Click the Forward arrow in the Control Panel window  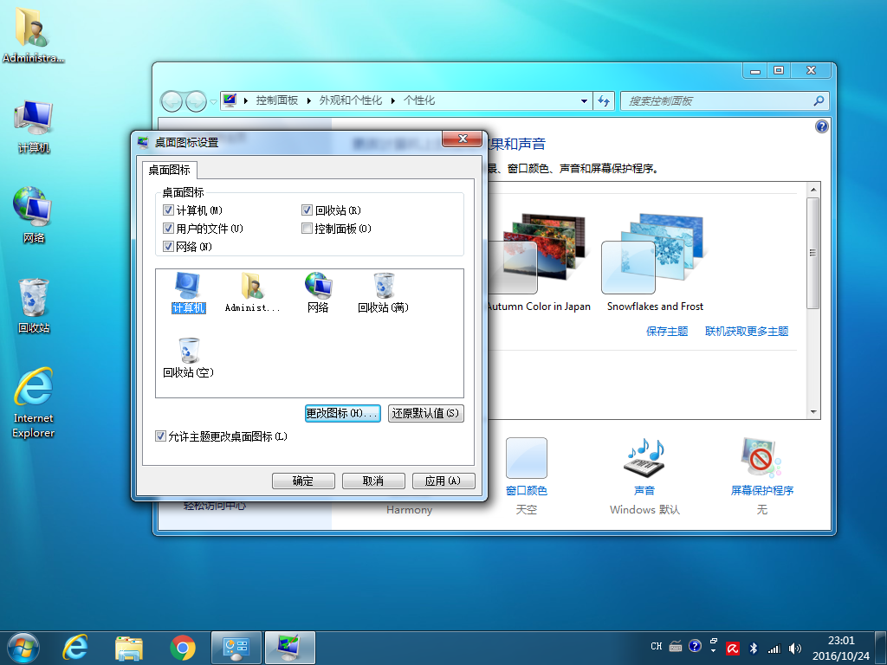click(196, 102)
